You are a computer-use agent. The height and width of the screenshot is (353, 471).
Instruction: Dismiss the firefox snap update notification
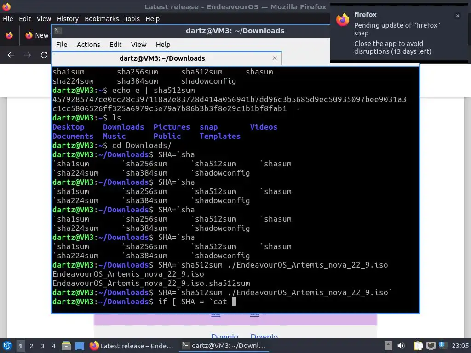[458, 16]
